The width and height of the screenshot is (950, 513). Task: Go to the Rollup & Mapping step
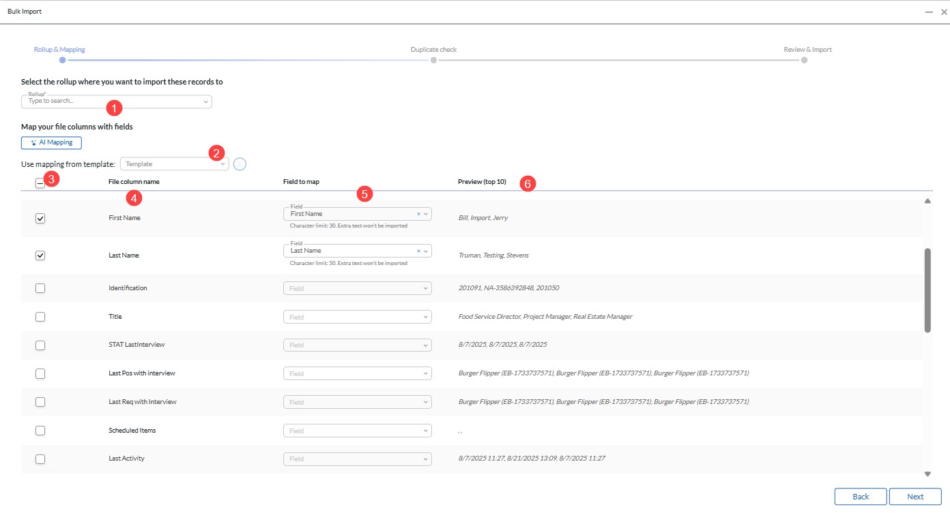coord(59,50)
